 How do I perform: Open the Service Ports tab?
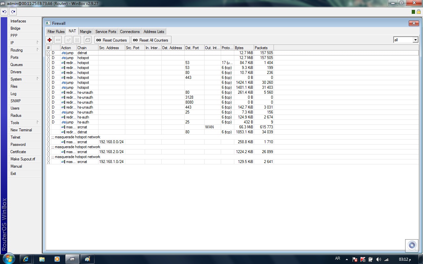tap(106, 32)
